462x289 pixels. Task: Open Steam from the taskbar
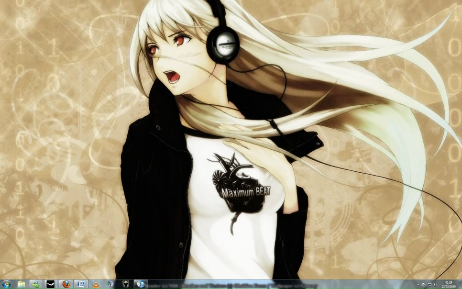pos(51,284)
